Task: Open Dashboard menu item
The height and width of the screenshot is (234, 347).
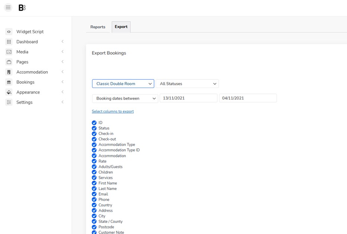Action: 27,42
